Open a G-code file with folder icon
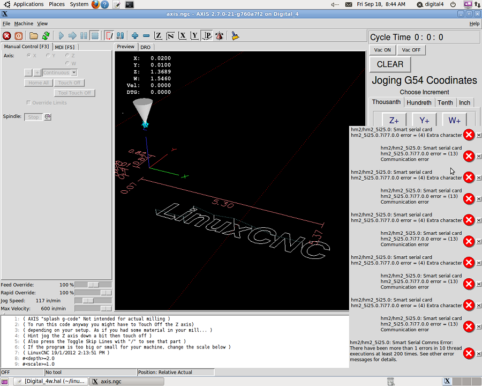This screenshot has height=386, width=482. click(34, 36)
